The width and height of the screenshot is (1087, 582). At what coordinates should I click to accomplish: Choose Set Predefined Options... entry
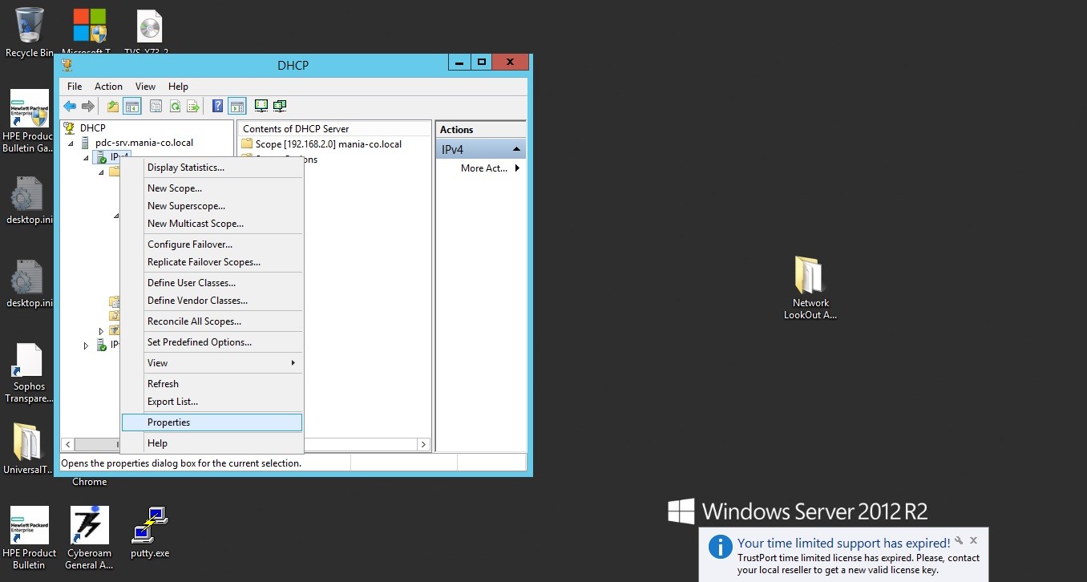point(212,342)
